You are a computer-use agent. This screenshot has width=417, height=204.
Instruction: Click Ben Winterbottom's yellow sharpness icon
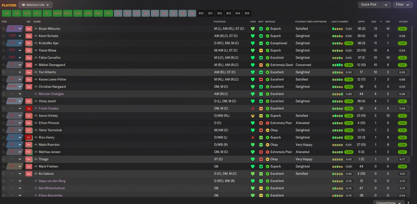coord(261,188)
